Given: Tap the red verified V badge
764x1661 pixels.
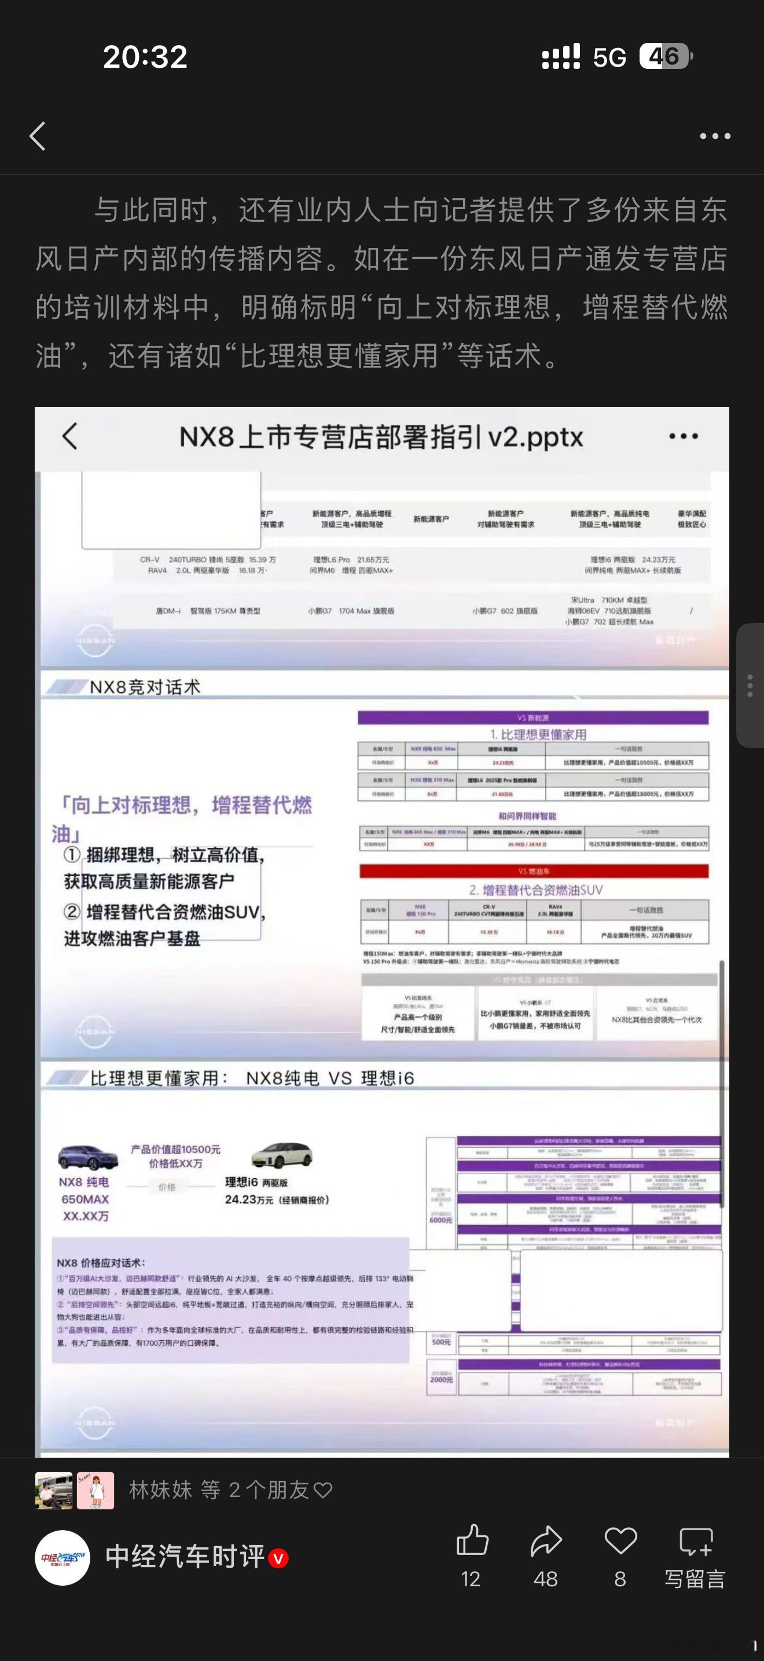Looking at the screenshot, I should (x=278, y=1559).
